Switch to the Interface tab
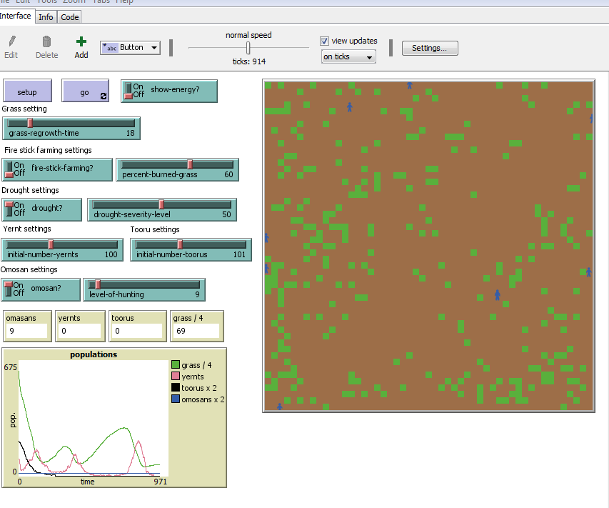 click(16, 16)
